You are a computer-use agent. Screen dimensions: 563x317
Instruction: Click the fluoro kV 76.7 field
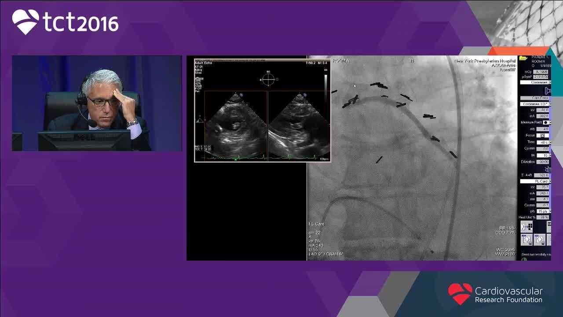(x=542, y=187)
